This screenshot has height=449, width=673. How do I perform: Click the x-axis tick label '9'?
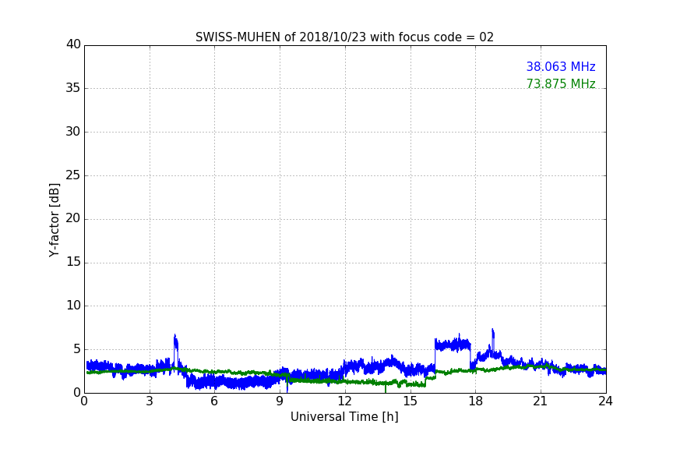(x=280, y=401)
